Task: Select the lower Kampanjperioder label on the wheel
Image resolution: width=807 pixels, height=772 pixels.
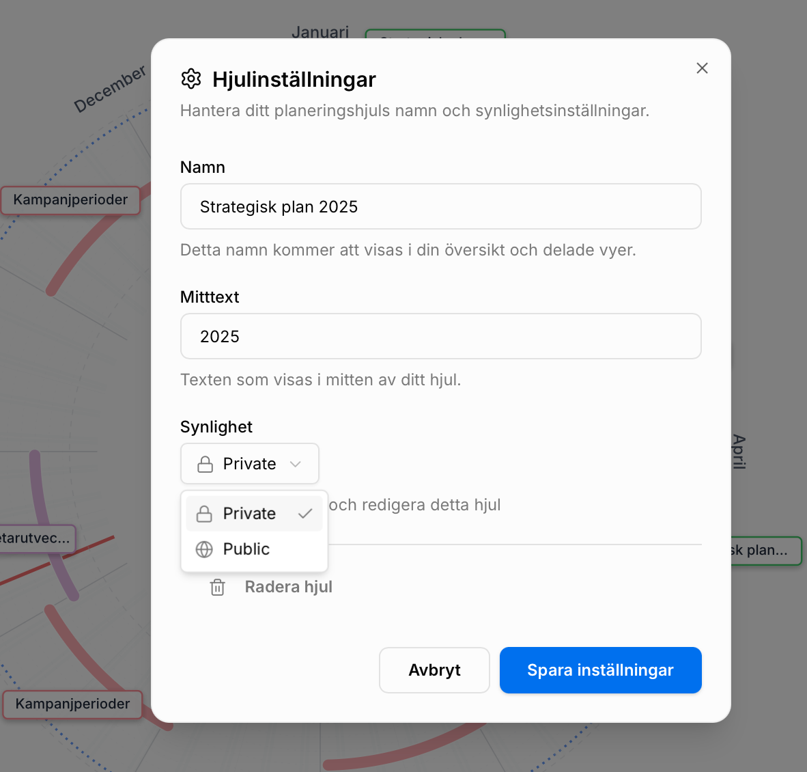Action: coord(72,704)
